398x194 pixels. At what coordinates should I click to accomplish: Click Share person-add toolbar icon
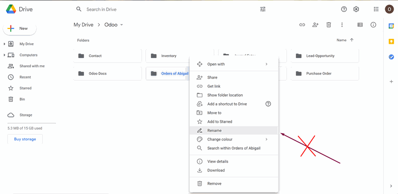tap(315, 25)
